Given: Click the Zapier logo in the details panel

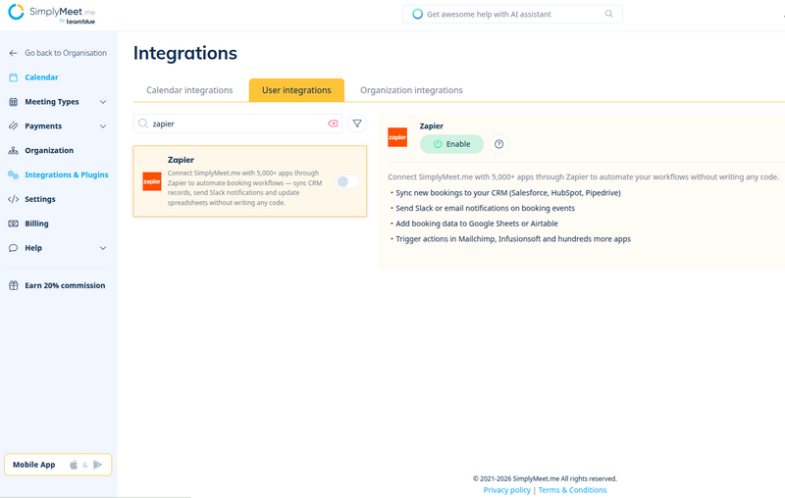Looking at the screenshot, I should [397, 137].
